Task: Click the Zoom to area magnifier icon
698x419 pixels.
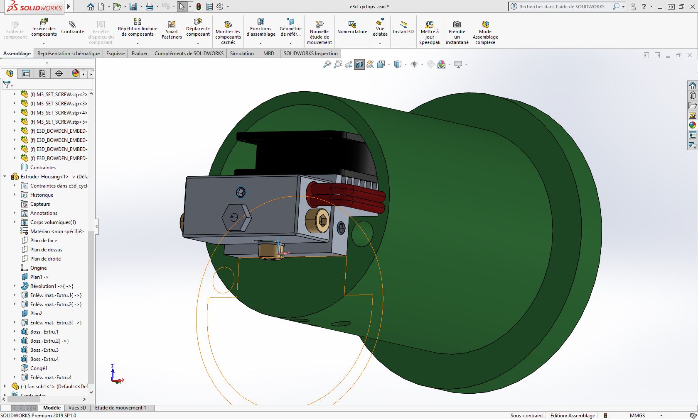Action: coord(338,64)
